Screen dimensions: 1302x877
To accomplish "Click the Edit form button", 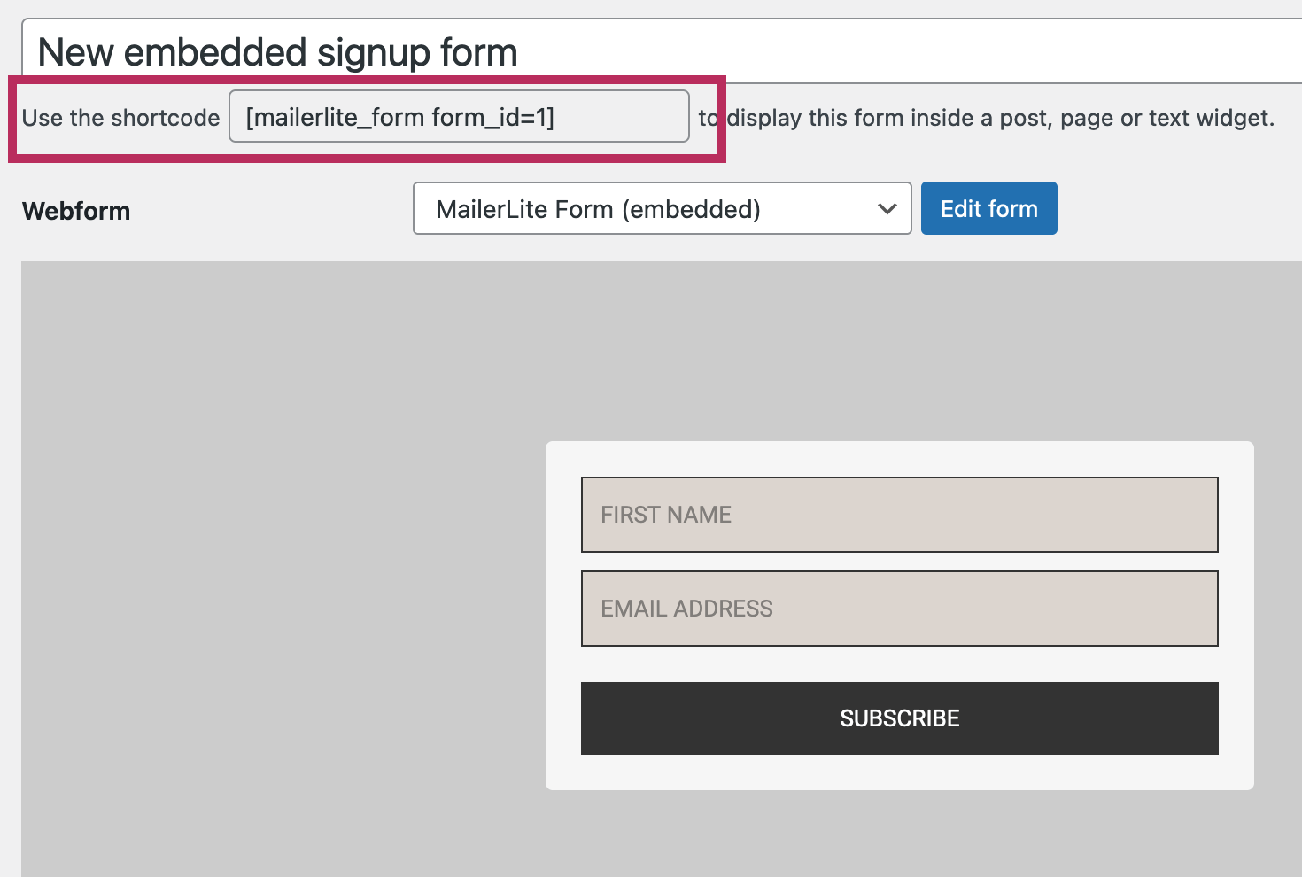I will click(x=988, y=209).
